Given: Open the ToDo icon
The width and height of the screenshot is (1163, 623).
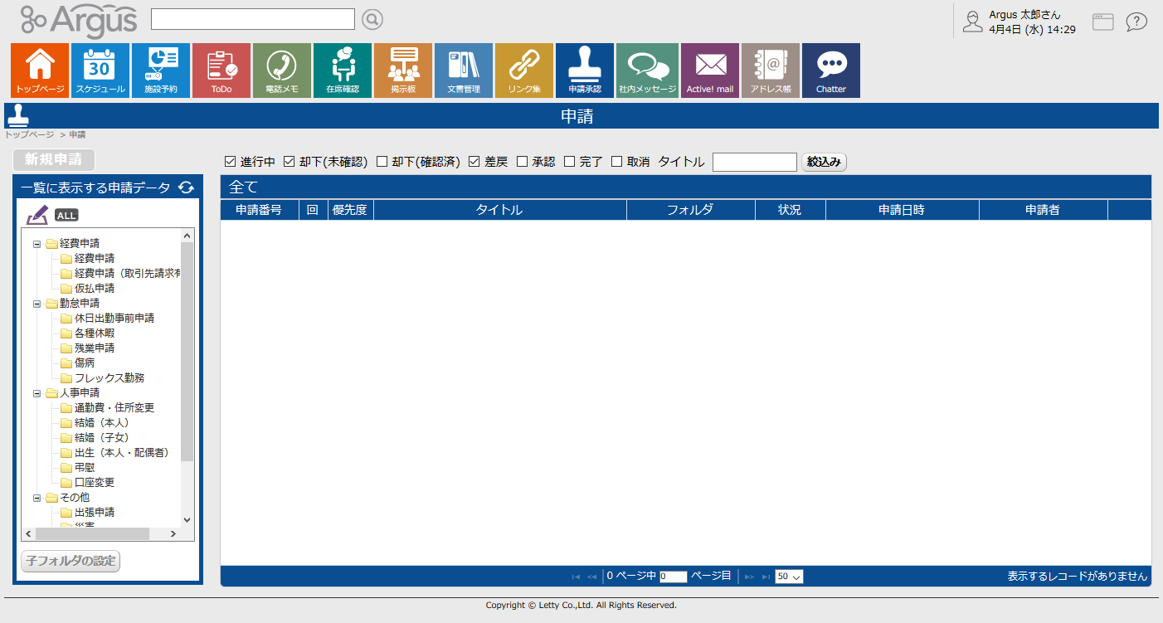Looking at the screenshot, I should point(221,71).
